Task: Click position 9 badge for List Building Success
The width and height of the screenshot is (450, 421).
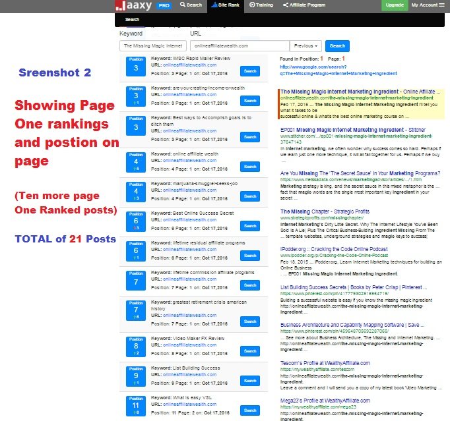Action: point(136,377)
